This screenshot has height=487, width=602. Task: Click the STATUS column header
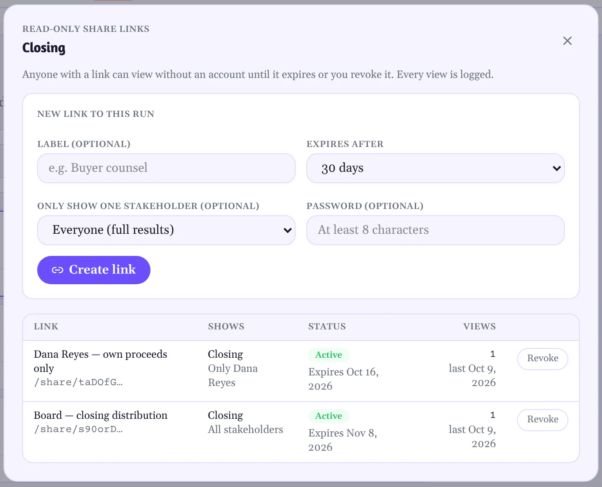(x=327, y=327)
